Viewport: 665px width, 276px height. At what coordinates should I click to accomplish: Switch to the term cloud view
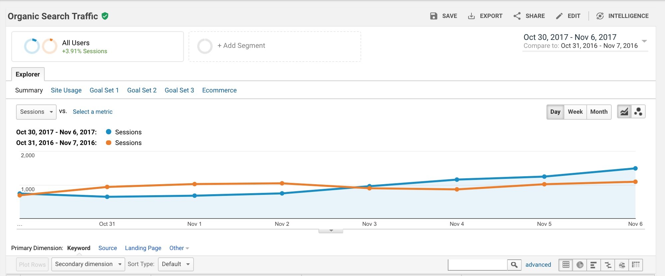[622, 265]
